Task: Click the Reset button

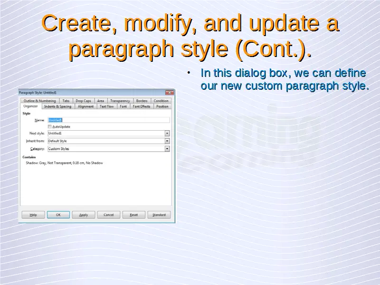Action: [134, 215]
